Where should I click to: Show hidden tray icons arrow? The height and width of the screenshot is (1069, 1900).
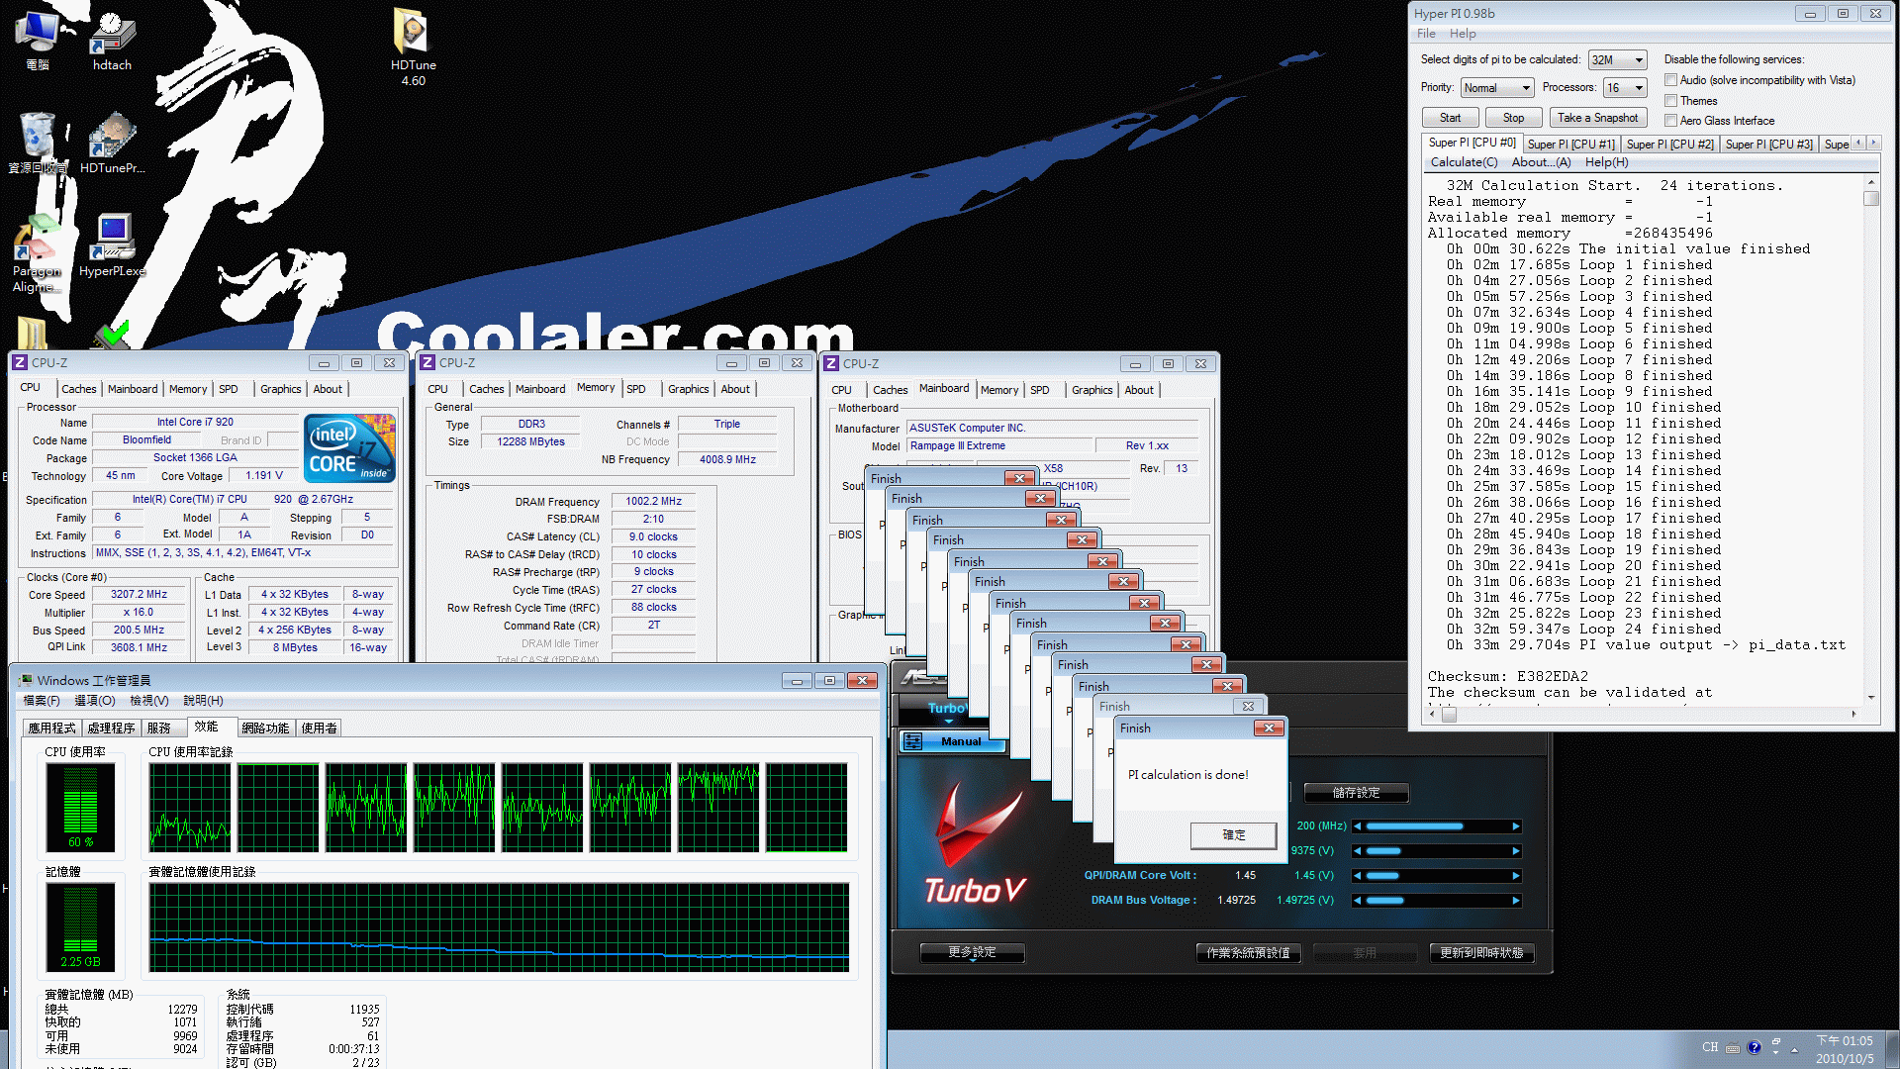1794,1049
